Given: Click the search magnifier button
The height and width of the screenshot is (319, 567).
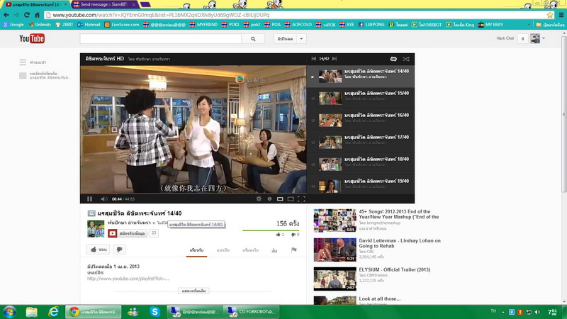Looking at the screenshot, I should pos(253,39).
